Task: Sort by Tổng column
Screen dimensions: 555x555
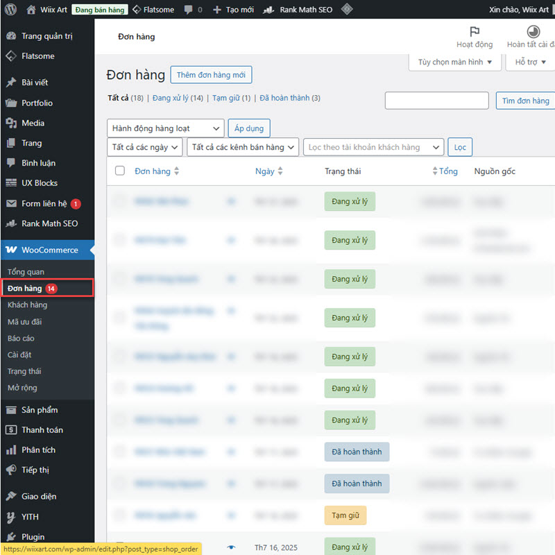Action: click(x=445, y=171)
